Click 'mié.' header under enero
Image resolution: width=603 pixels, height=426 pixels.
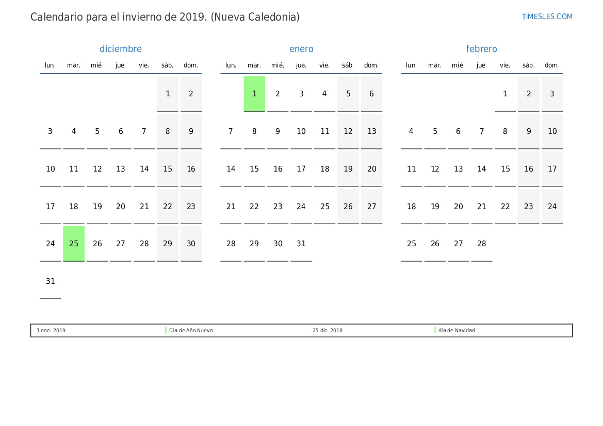(x=278, y=65)
